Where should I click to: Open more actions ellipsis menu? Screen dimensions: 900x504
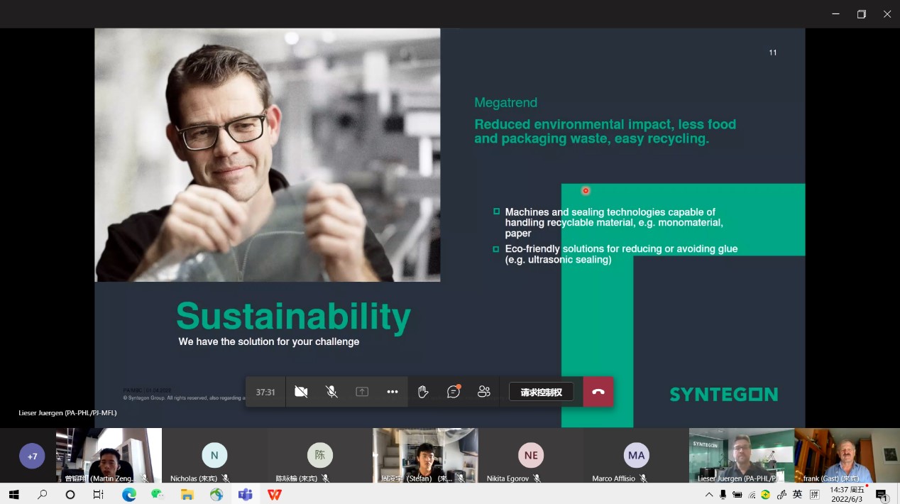393,392
